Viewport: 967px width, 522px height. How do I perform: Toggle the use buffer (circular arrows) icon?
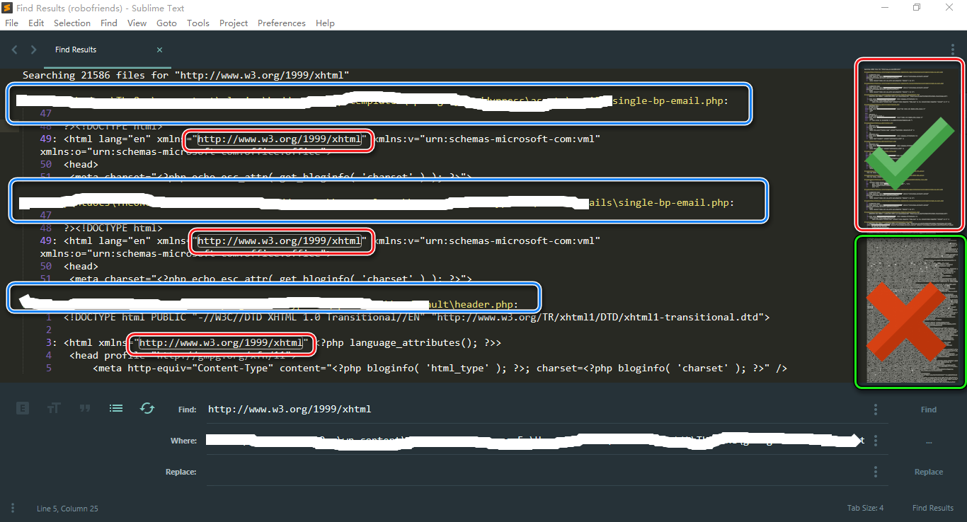147,408
